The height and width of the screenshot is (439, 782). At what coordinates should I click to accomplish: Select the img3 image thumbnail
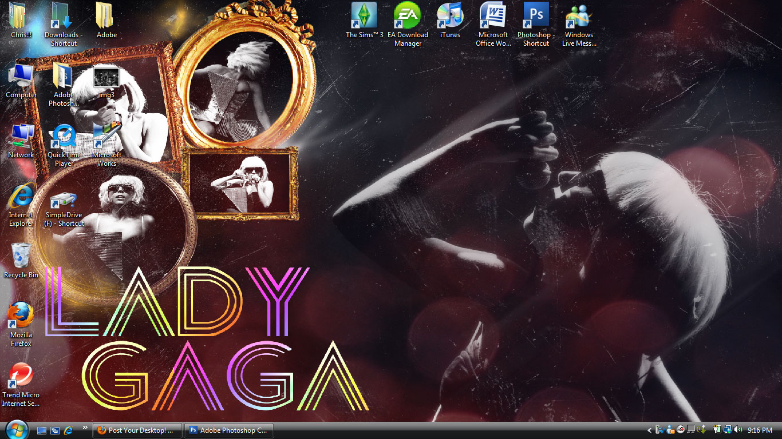pyautogui.click(x=106, y=78)
